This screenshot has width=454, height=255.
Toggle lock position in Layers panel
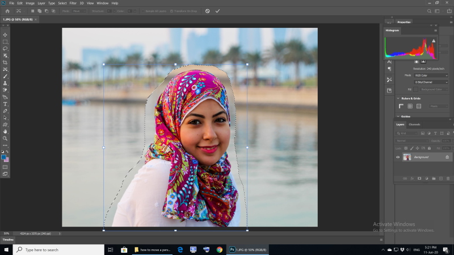(418, 148)
